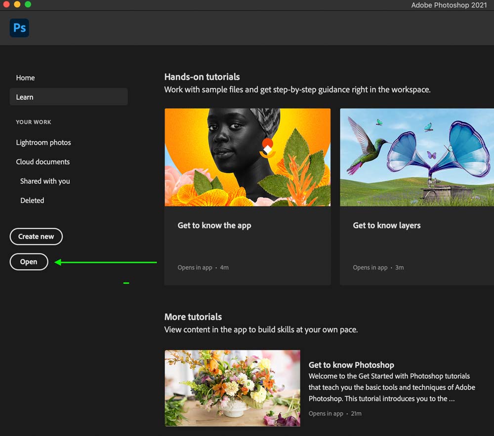
Task: View Deleted documents
Action: tap(32, 200)
